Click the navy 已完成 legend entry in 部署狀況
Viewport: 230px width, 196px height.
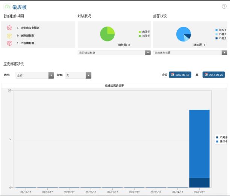pyautogui.click(x=221, y=38)
